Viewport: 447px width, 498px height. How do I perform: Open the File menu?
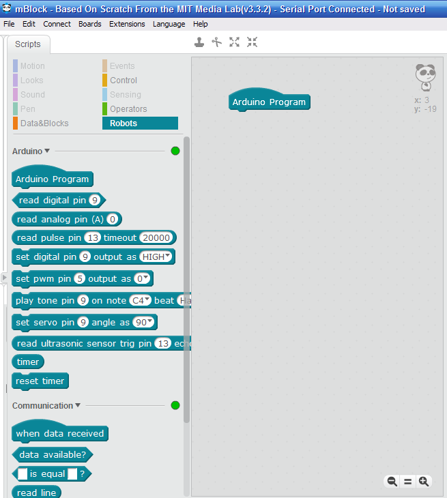point(9,24)
